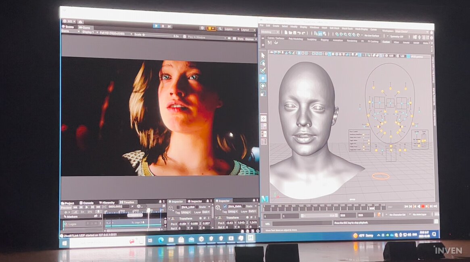Open the Unity Layers dropdown
This screenshot has width=470, height=262.
click(x=230, y=29)
